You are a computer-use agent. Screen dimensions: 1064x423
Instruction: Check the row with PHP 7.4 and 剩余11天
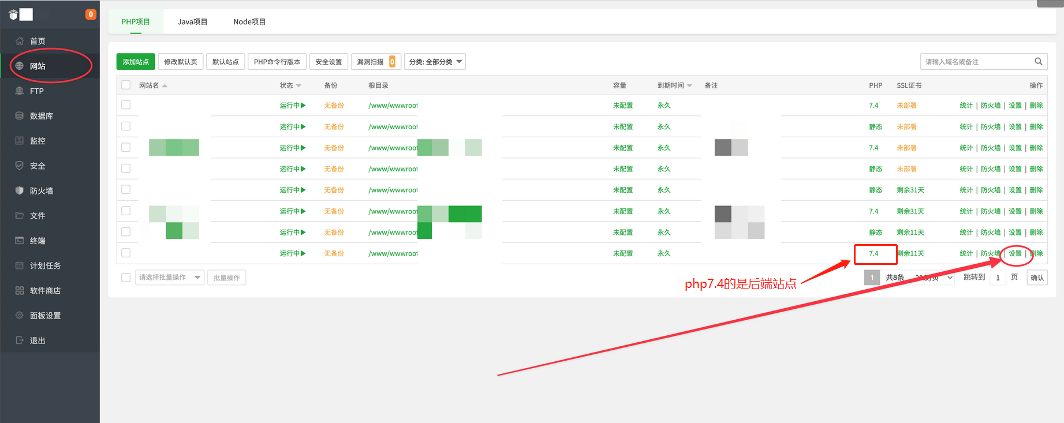(x=126, y=253)
